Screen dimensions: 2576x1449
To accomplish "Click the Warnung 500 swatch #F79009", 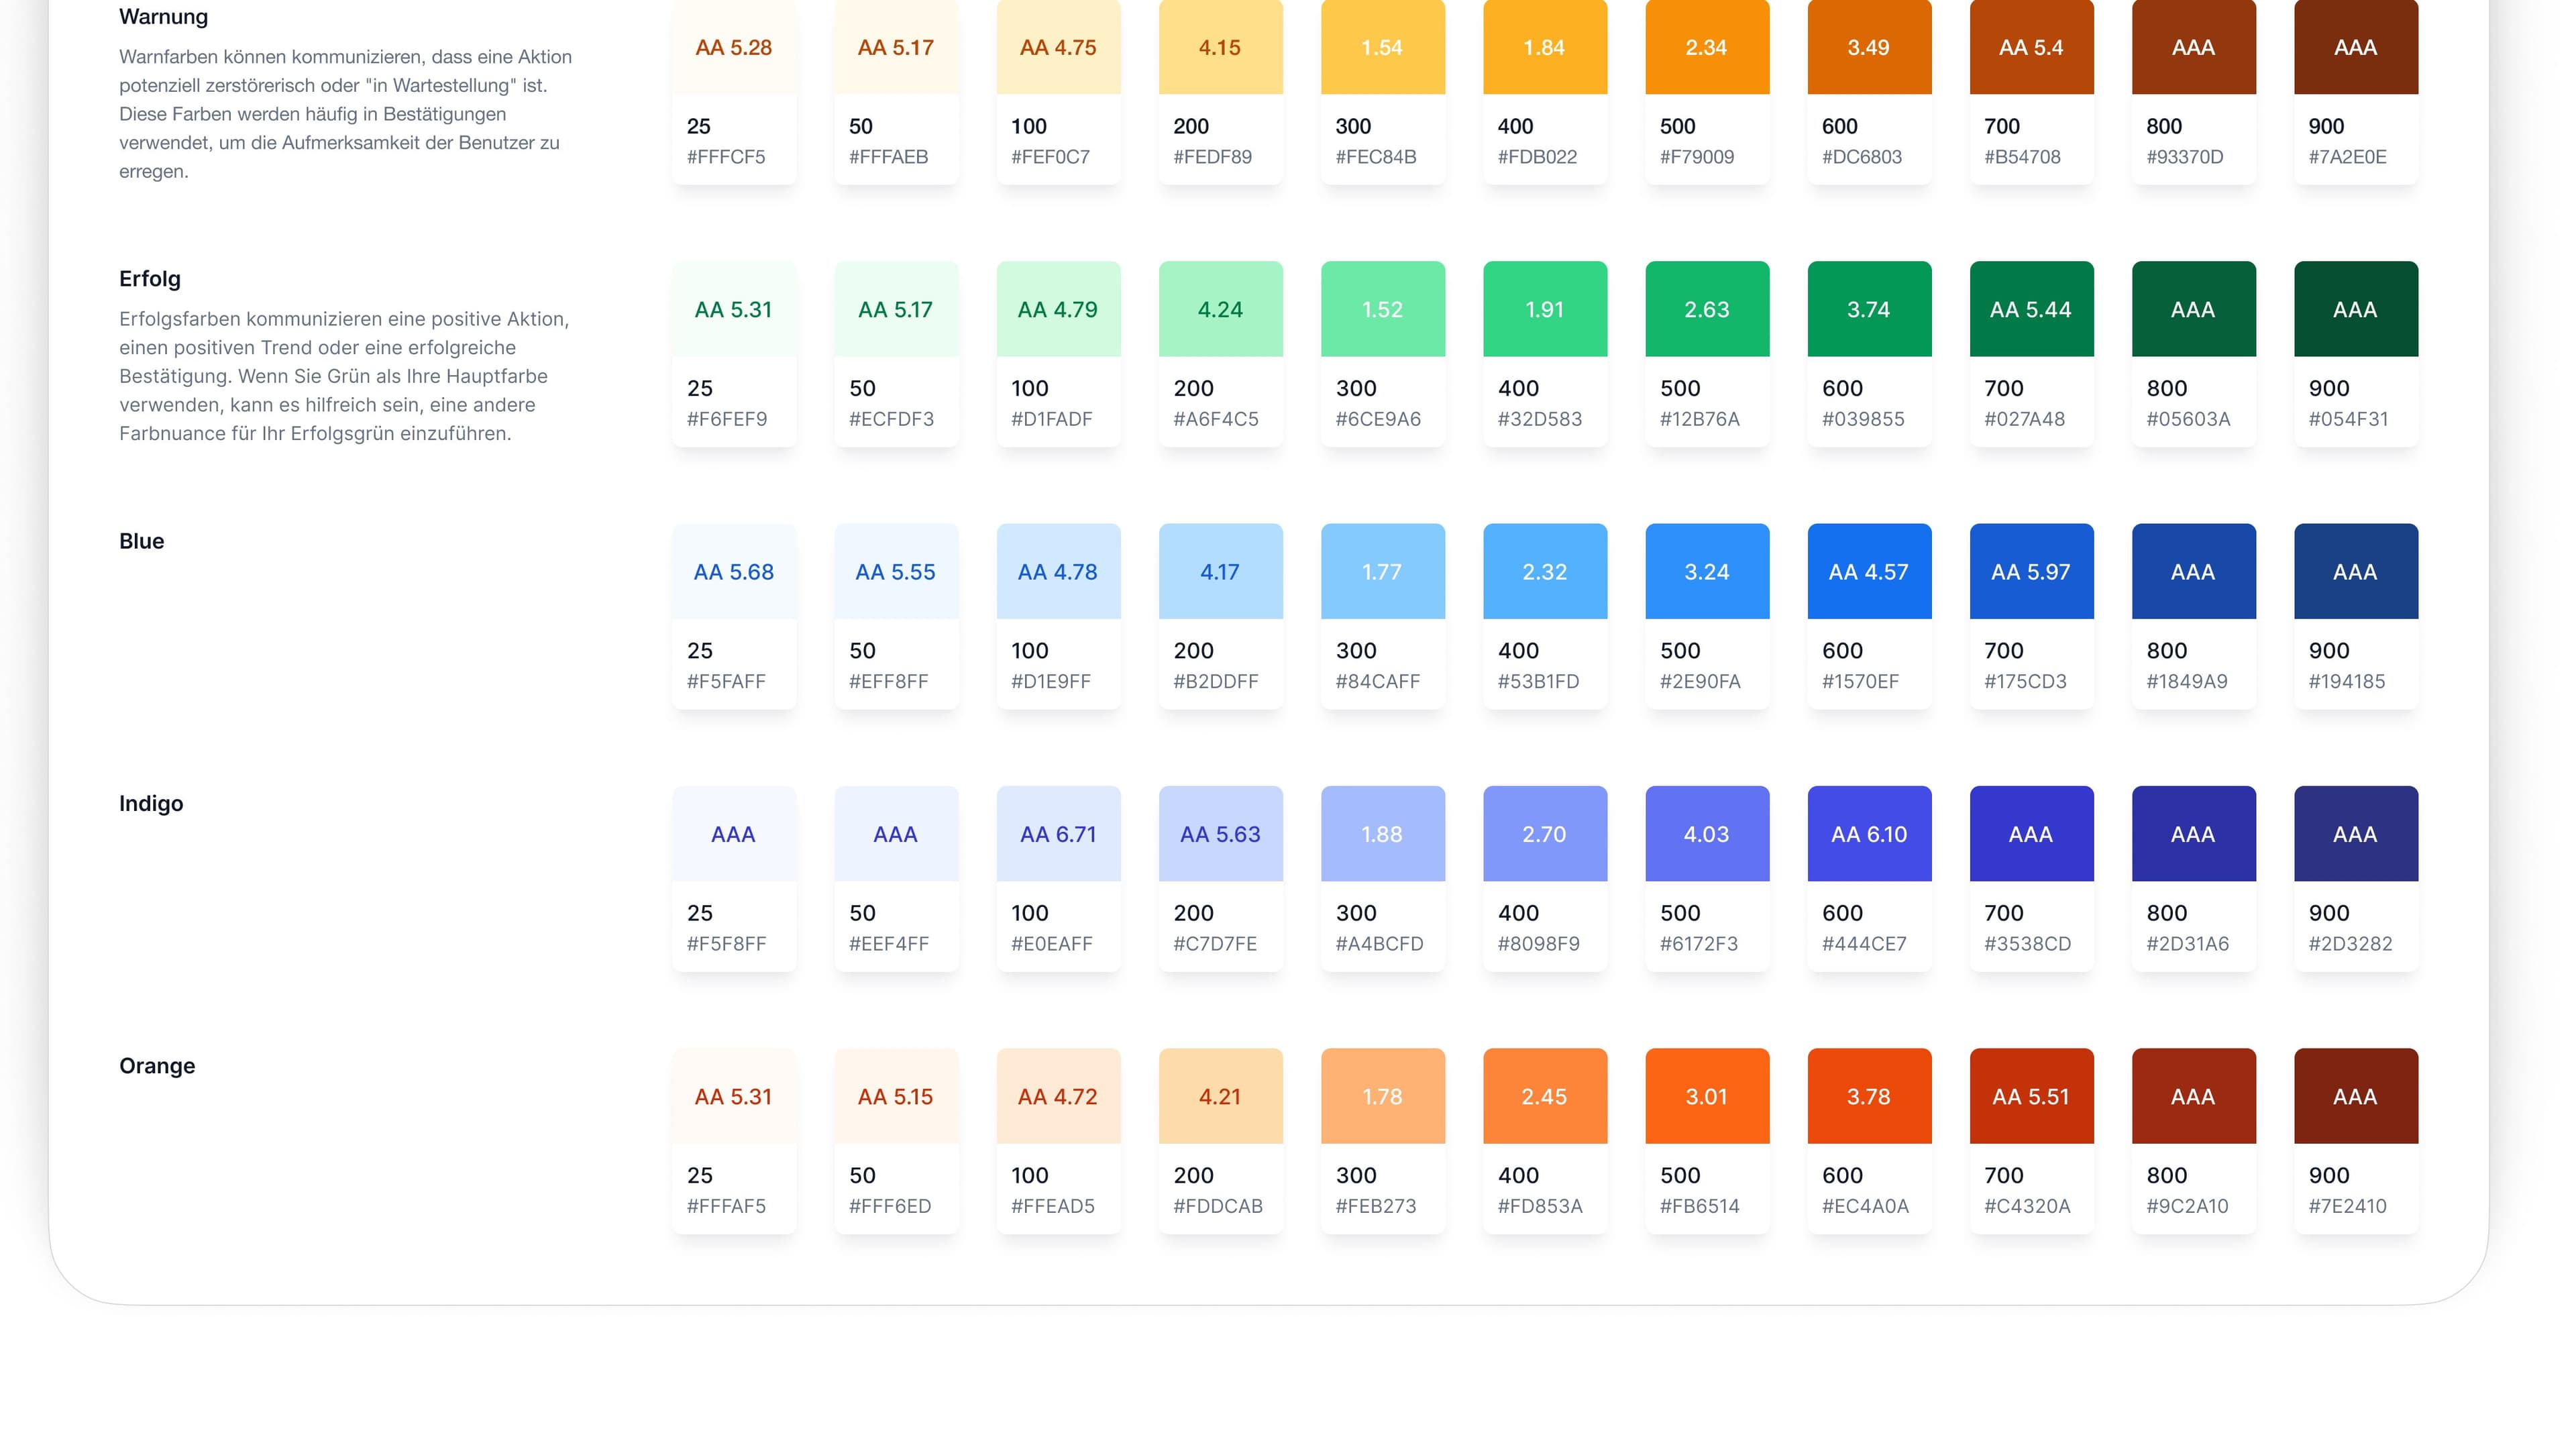I will pyautogui.click(x=1706, y=48).
